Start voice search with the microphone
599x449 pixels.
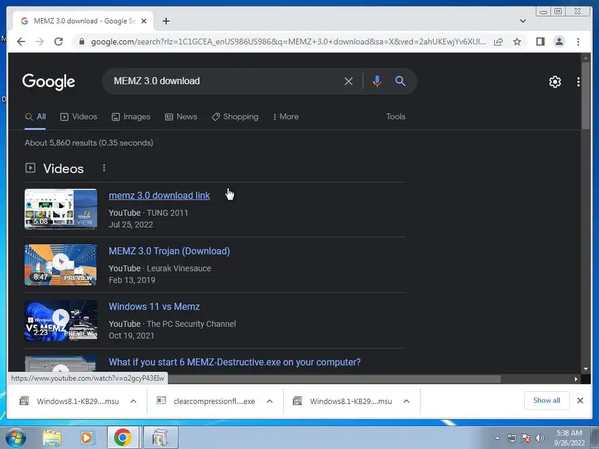[x=377, y=81]
